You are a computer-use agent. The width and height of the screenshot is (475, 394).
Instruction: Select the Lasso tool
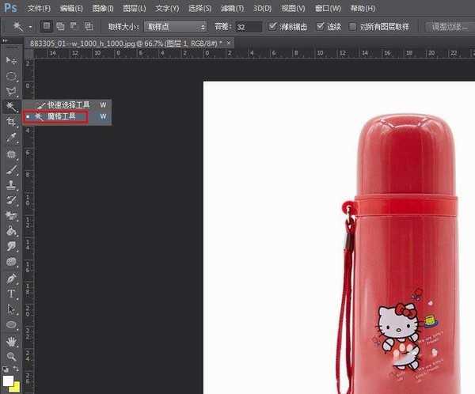coord(11,92)
